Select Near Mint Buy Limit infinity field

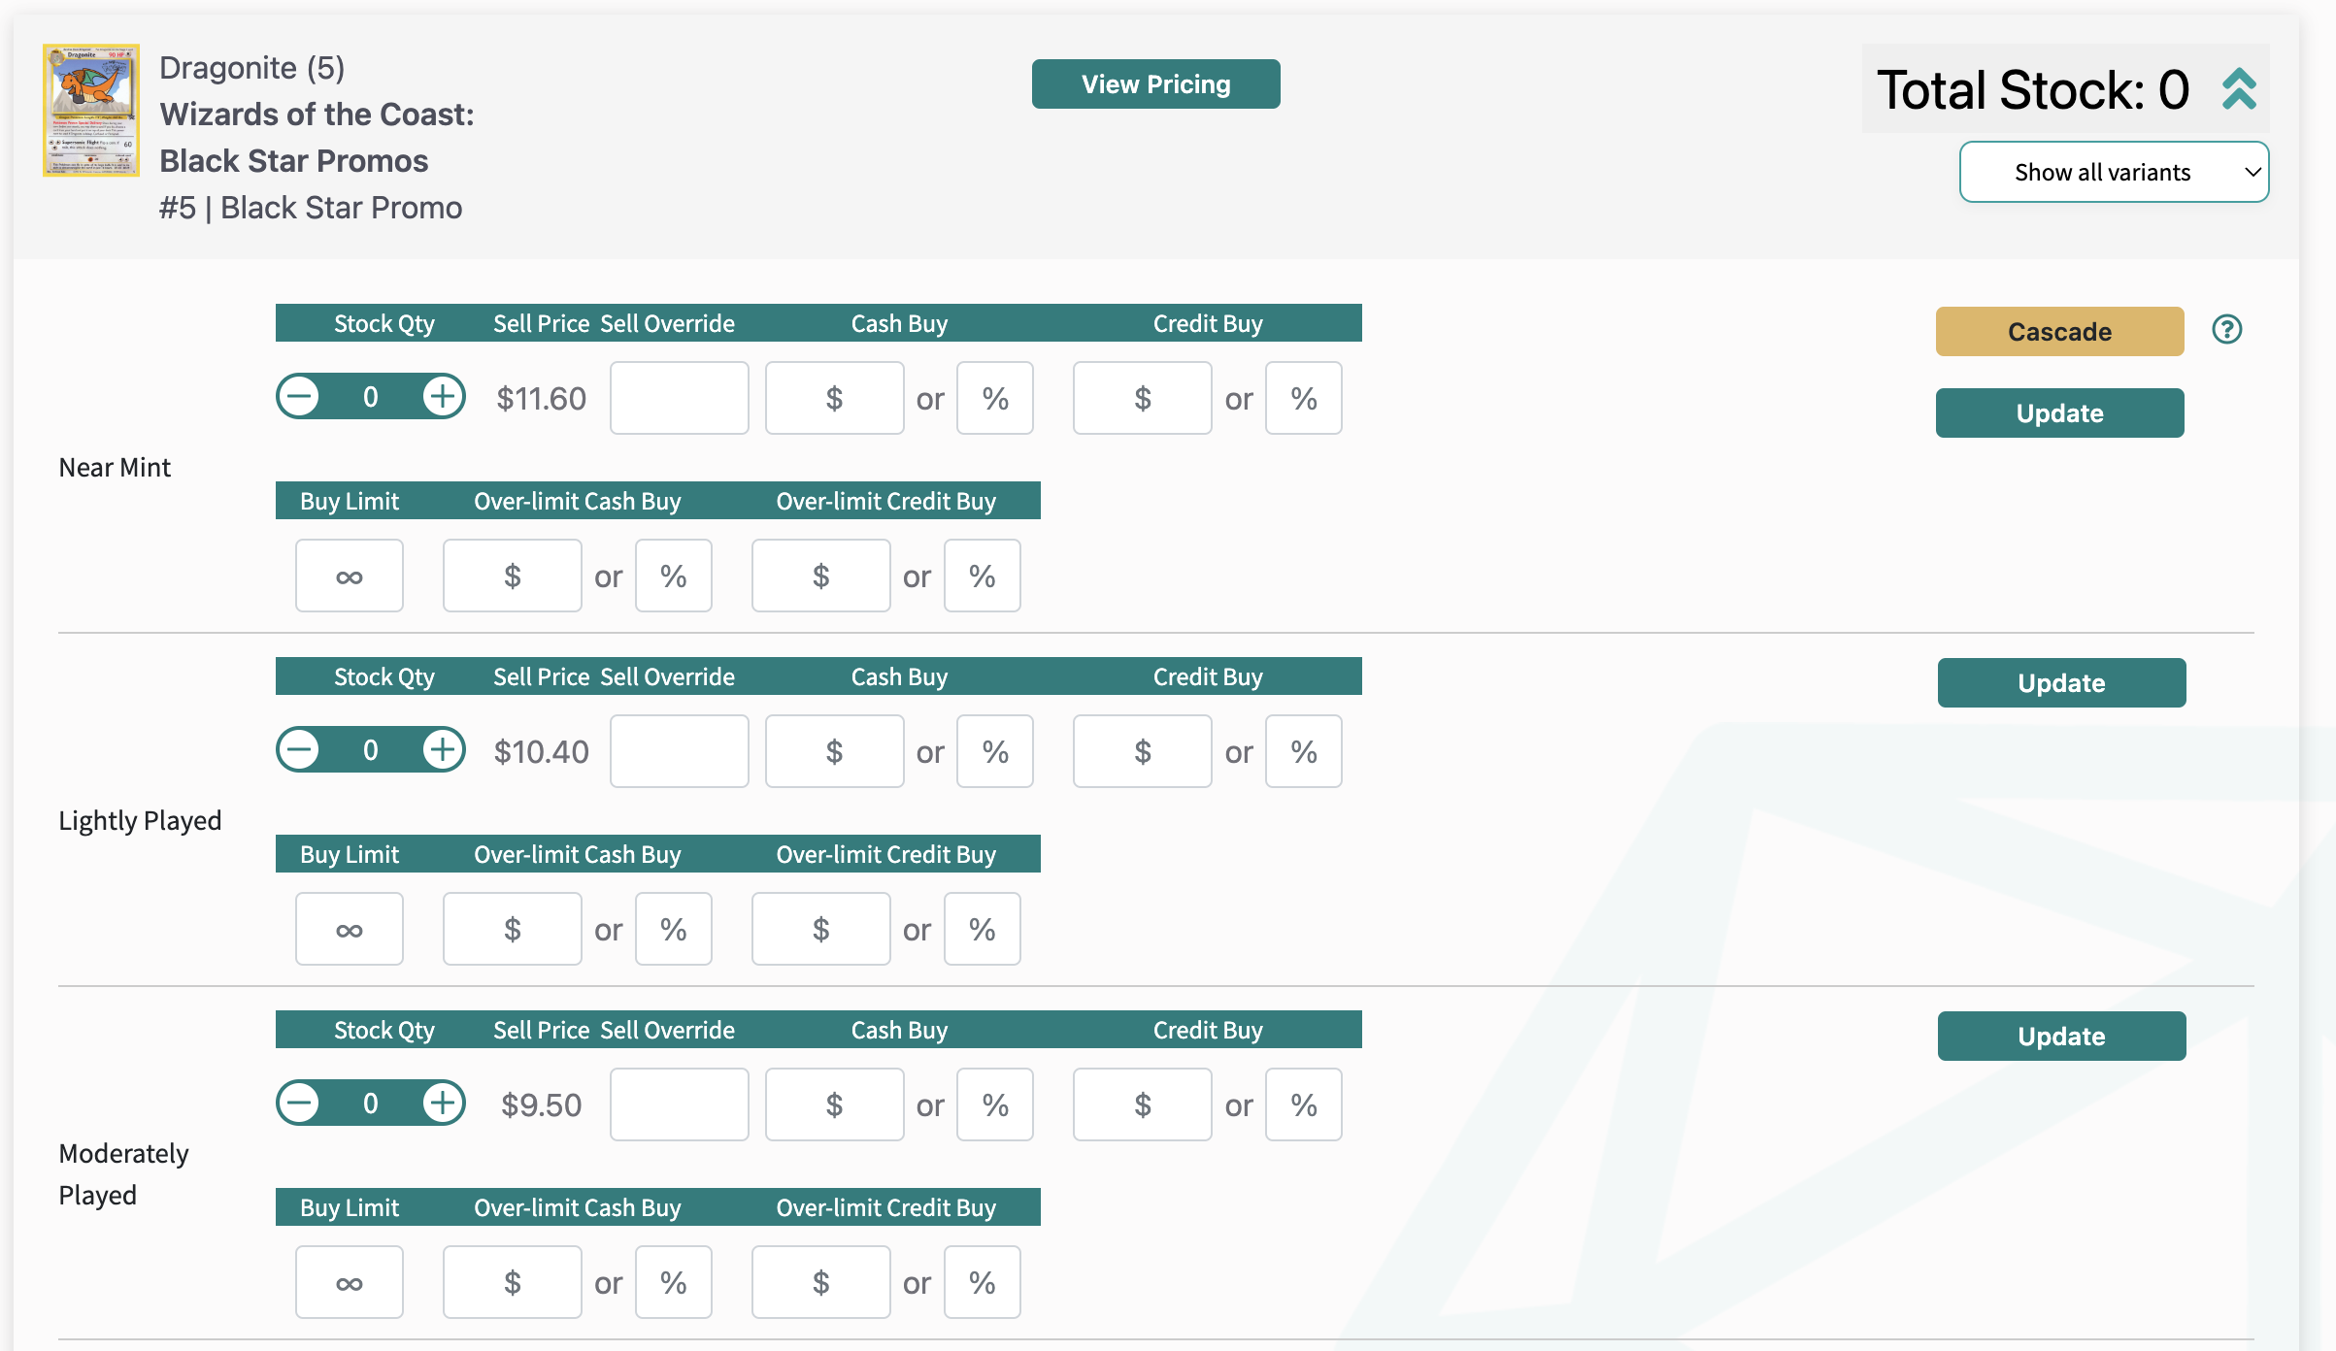(350, 577)
